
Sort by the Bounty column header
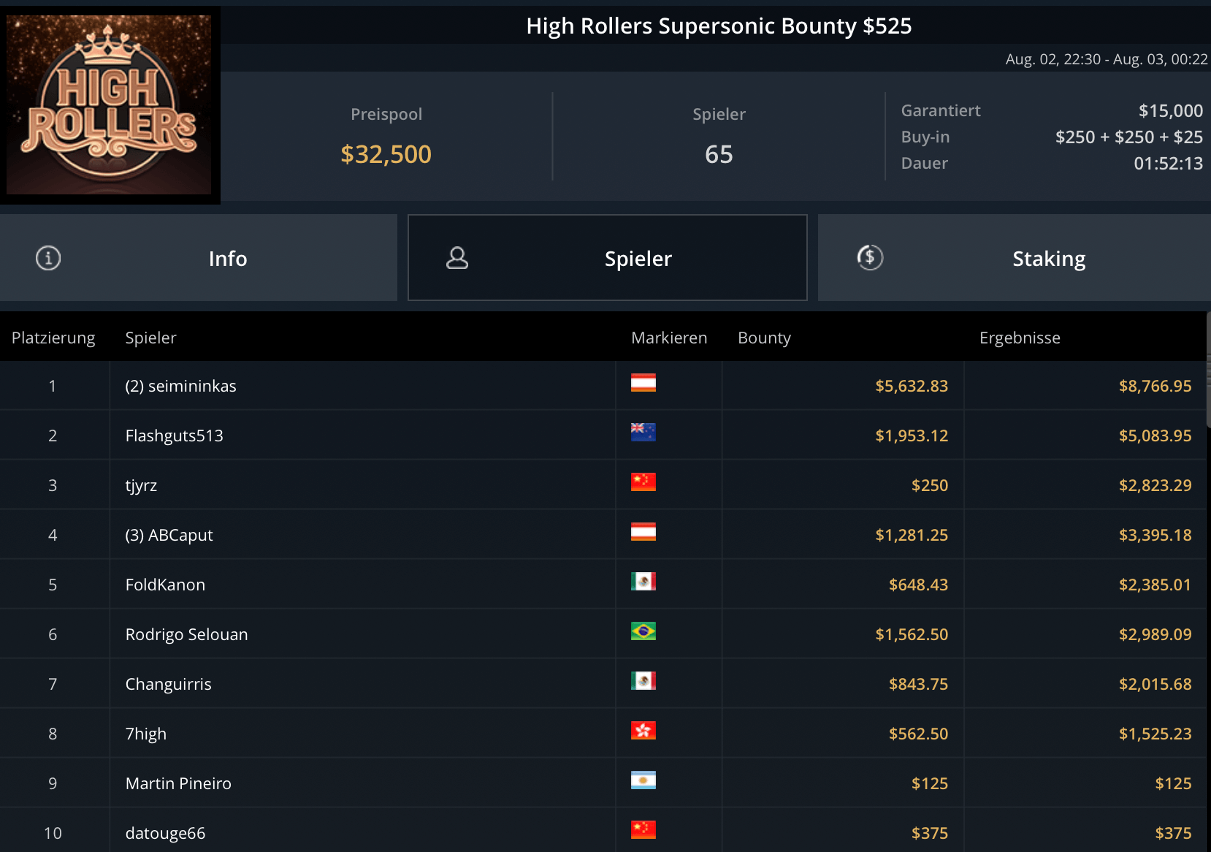764,338
